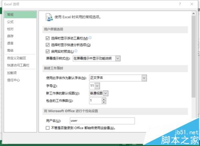The height and width of the screenshot is (146, 200).
Task: Close the Excel 选项 dialog
Action: [192, 4]
